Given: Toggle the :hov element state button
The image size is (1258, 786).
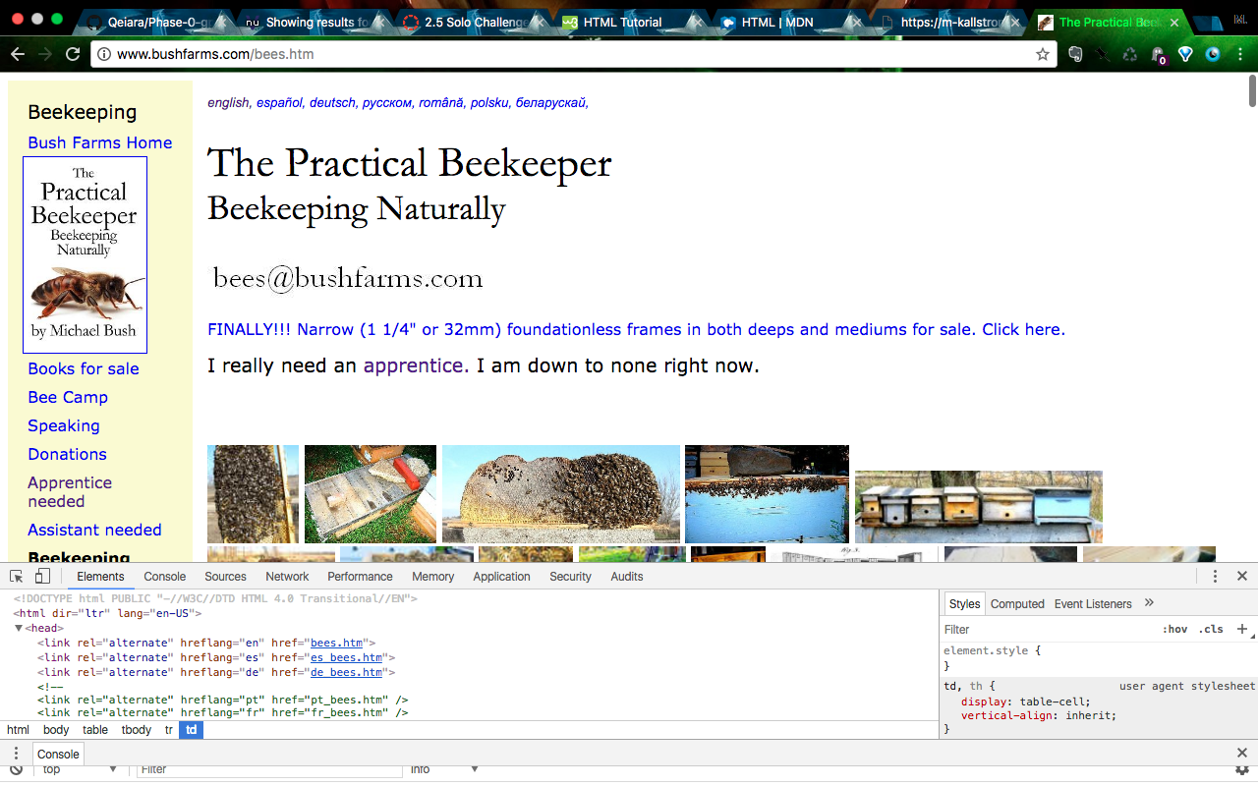Looking at the screenshot, I should 1174,629.
